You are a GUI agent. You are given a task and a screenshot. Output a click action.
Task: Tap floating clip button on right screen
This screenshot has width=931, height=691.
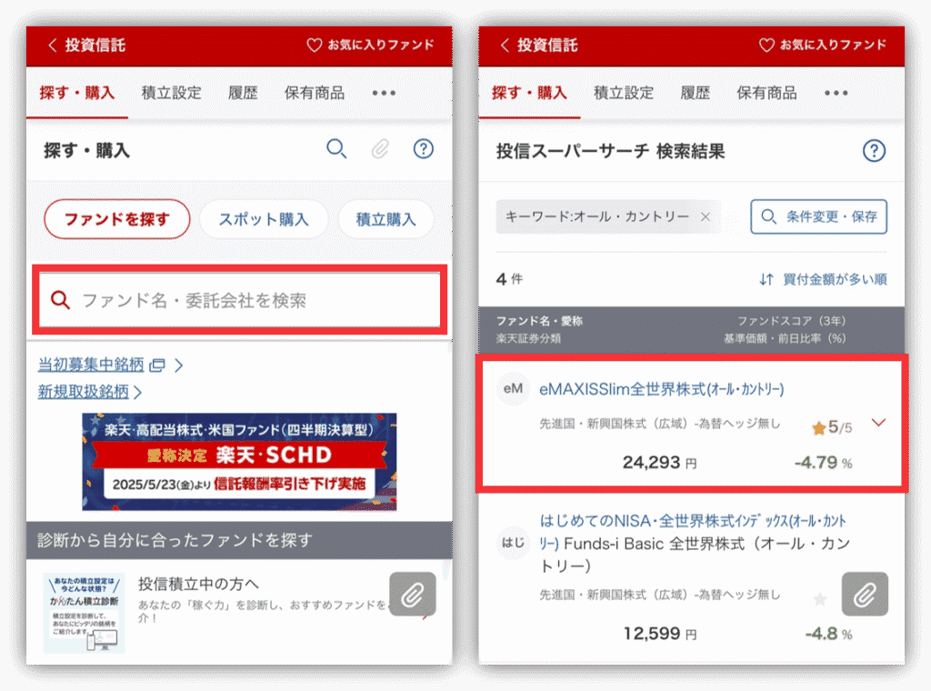click(866, 595)
